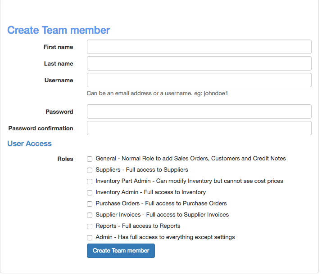
Task: Focus the Last name text box
Action: point(199,63)
